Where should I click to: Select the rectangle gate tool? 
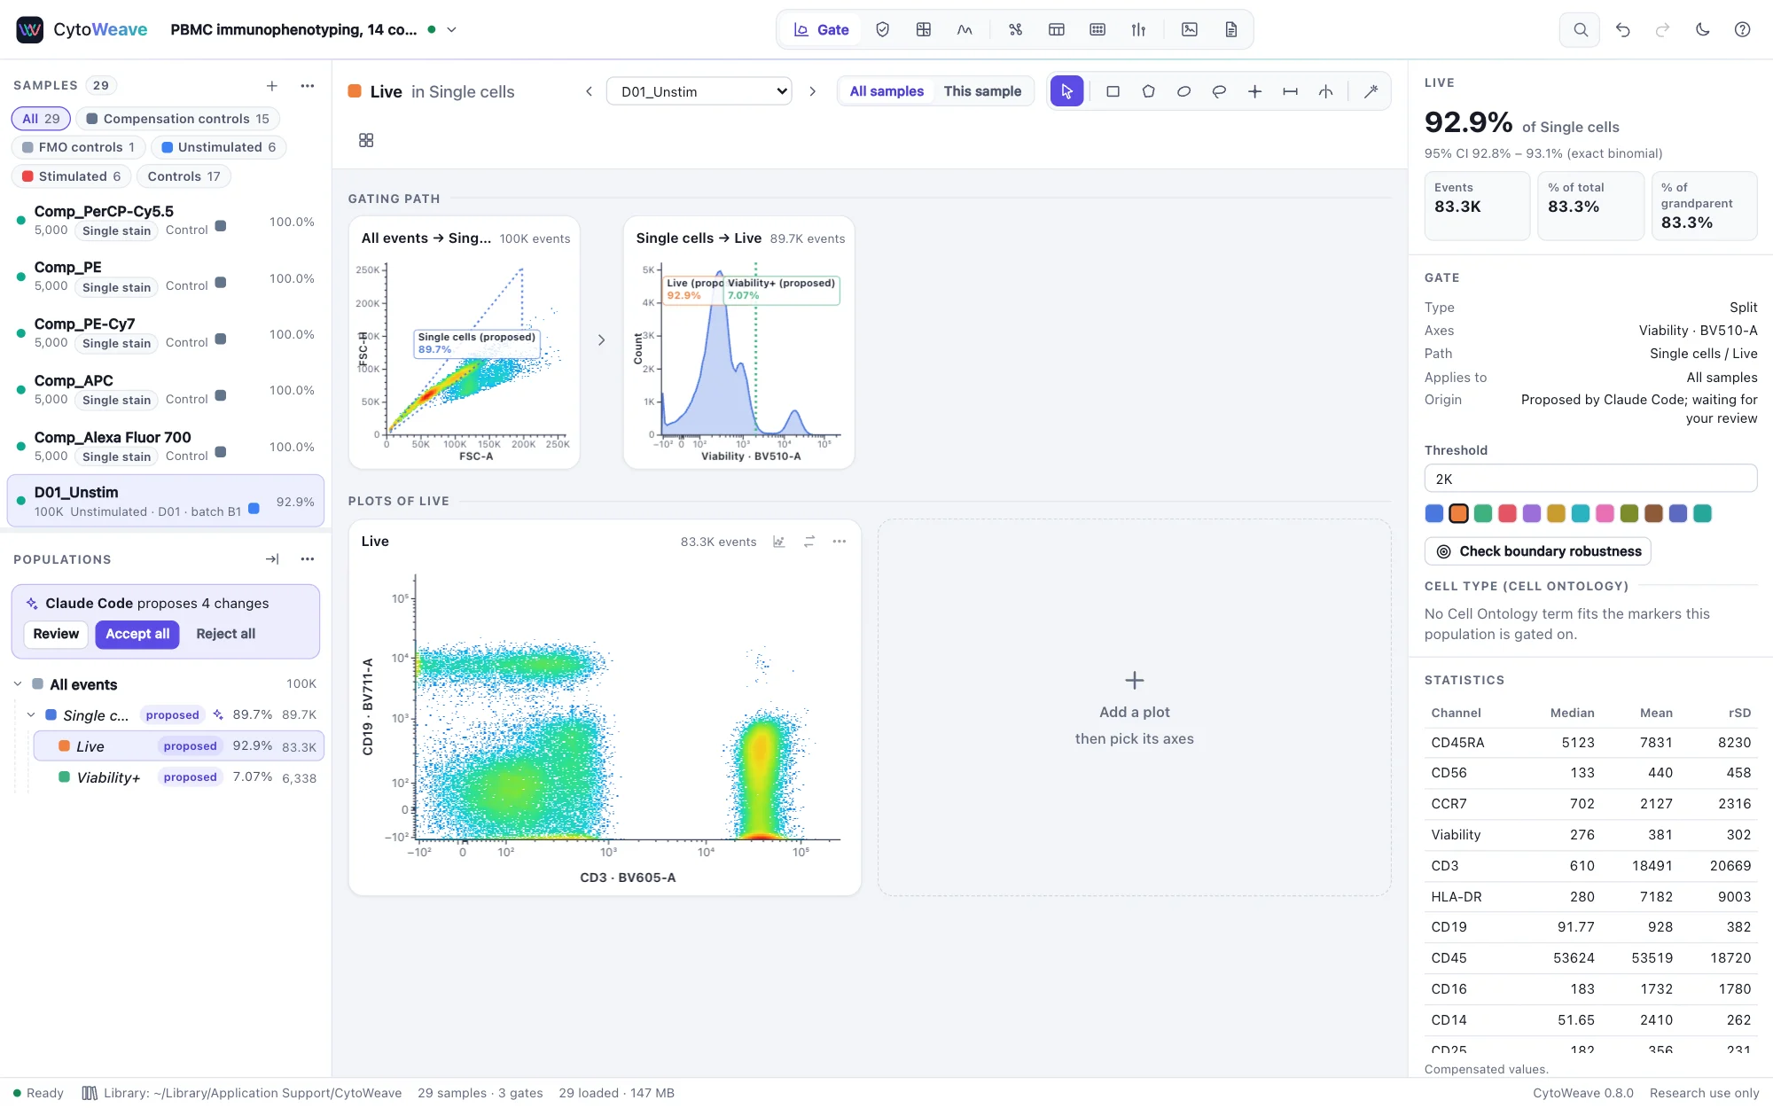coord(1113,91)
